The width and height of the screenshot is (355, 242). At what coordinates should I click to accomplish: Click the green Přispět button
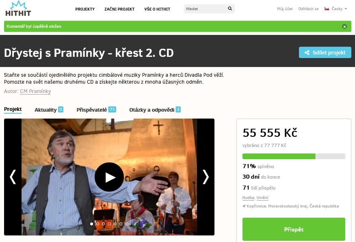[x=294, y=229]
